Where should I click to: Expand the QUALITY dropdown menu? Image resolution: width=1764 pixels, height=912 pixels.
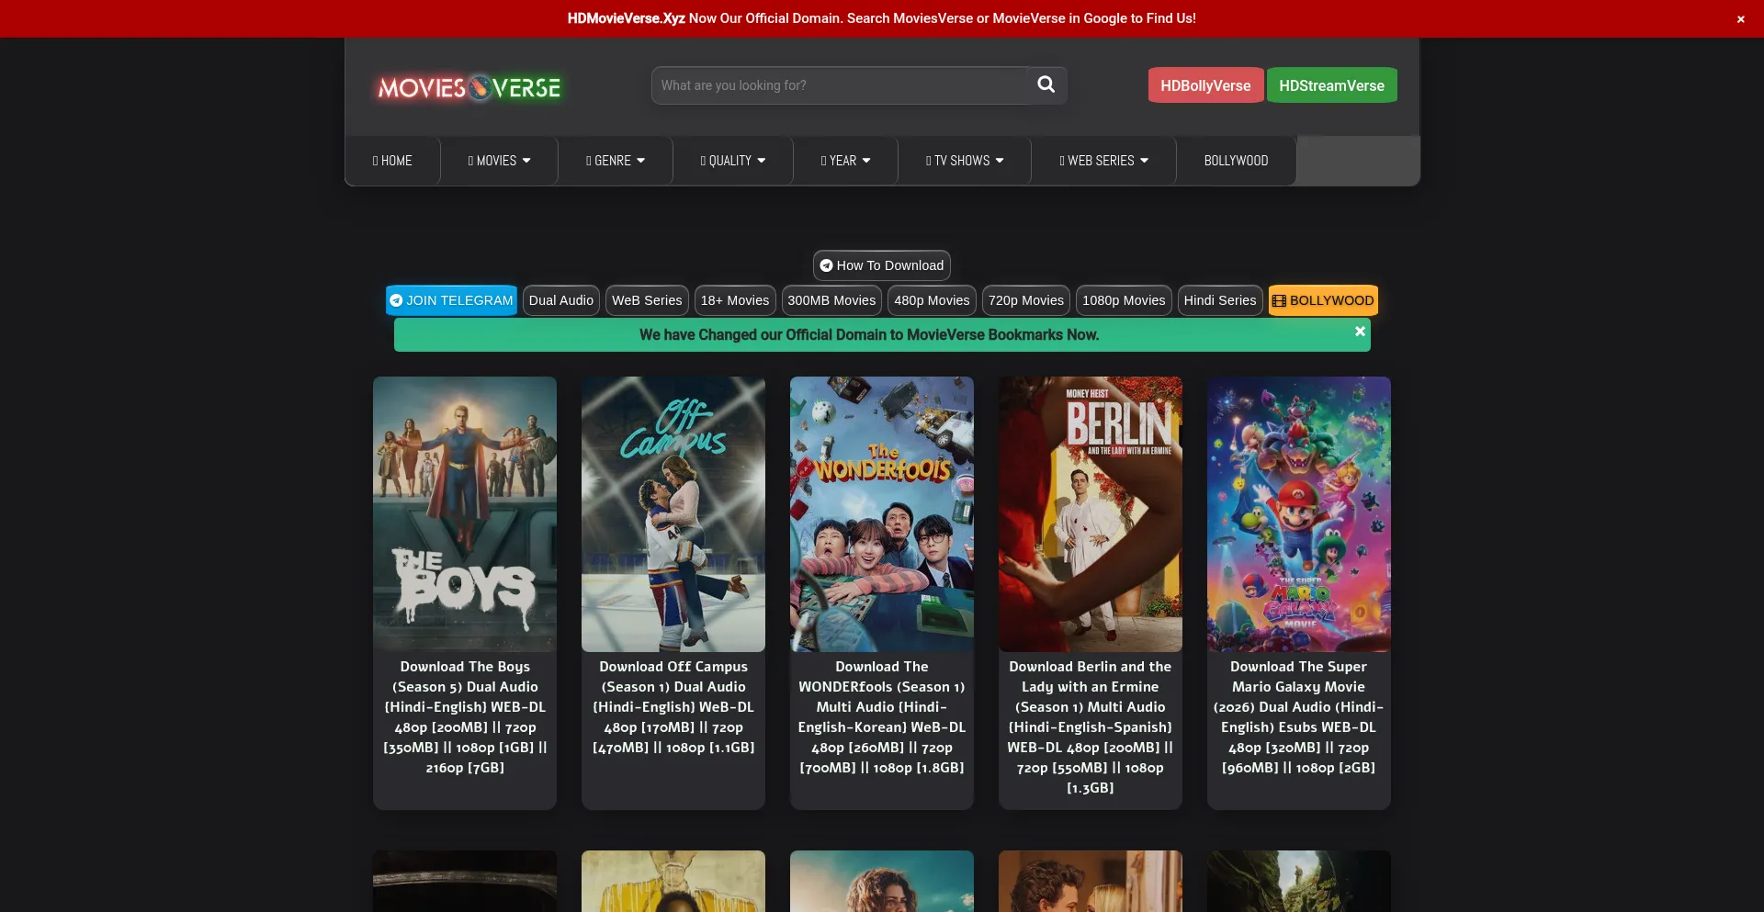pyautogui.click(x=733, y=161)
